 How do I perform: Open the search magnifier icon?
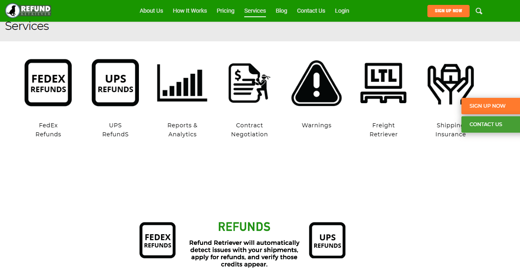click(x=479, y=11)
